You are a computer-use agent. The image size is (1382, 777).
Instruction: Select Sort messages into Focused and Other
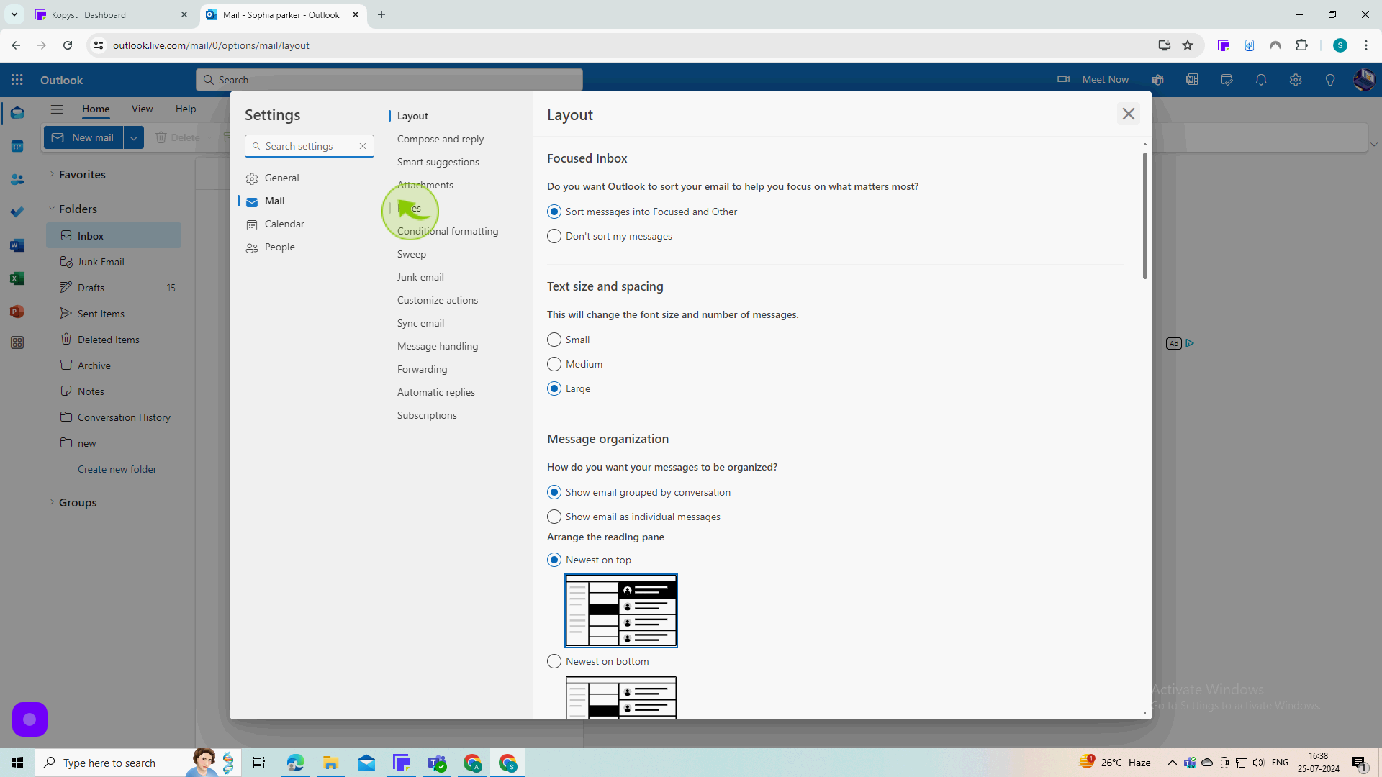[554, 212]
